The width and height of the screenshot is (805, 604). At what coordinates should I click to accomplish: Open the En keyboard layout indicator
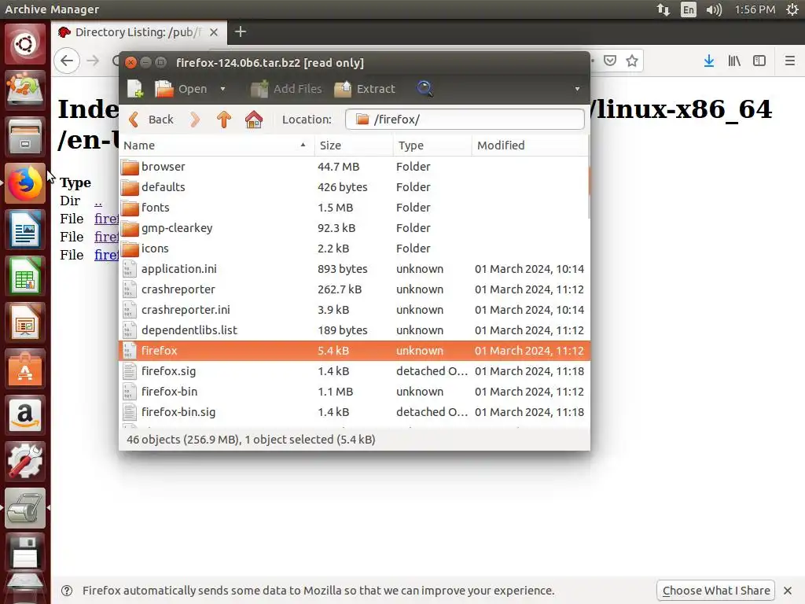pyautogui.click(x=688, y=9)
